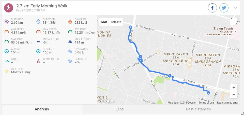Expand the workout options chevron
The height and width of the screenshot is (115, 244).
[x=236, y=8]
